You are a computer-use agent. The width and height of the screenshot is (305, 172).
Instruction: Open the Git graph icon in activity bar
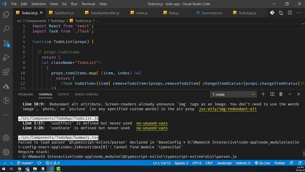click(x=6, y=100)
